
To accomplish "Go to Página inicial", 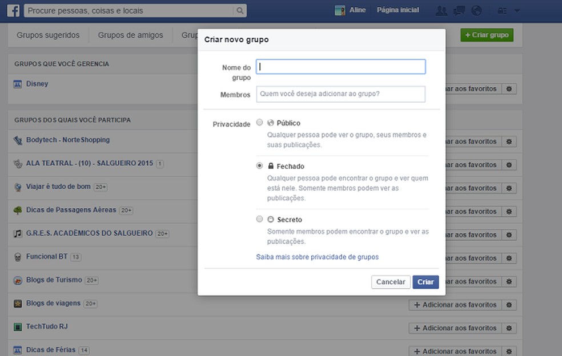I will pyautogui.click(x=398, y=10).
